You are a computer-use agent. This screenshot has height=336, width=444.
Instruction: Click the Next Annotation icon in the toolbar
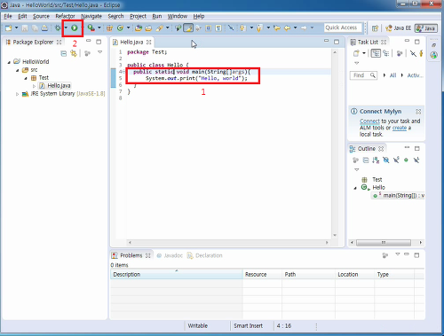242,28
